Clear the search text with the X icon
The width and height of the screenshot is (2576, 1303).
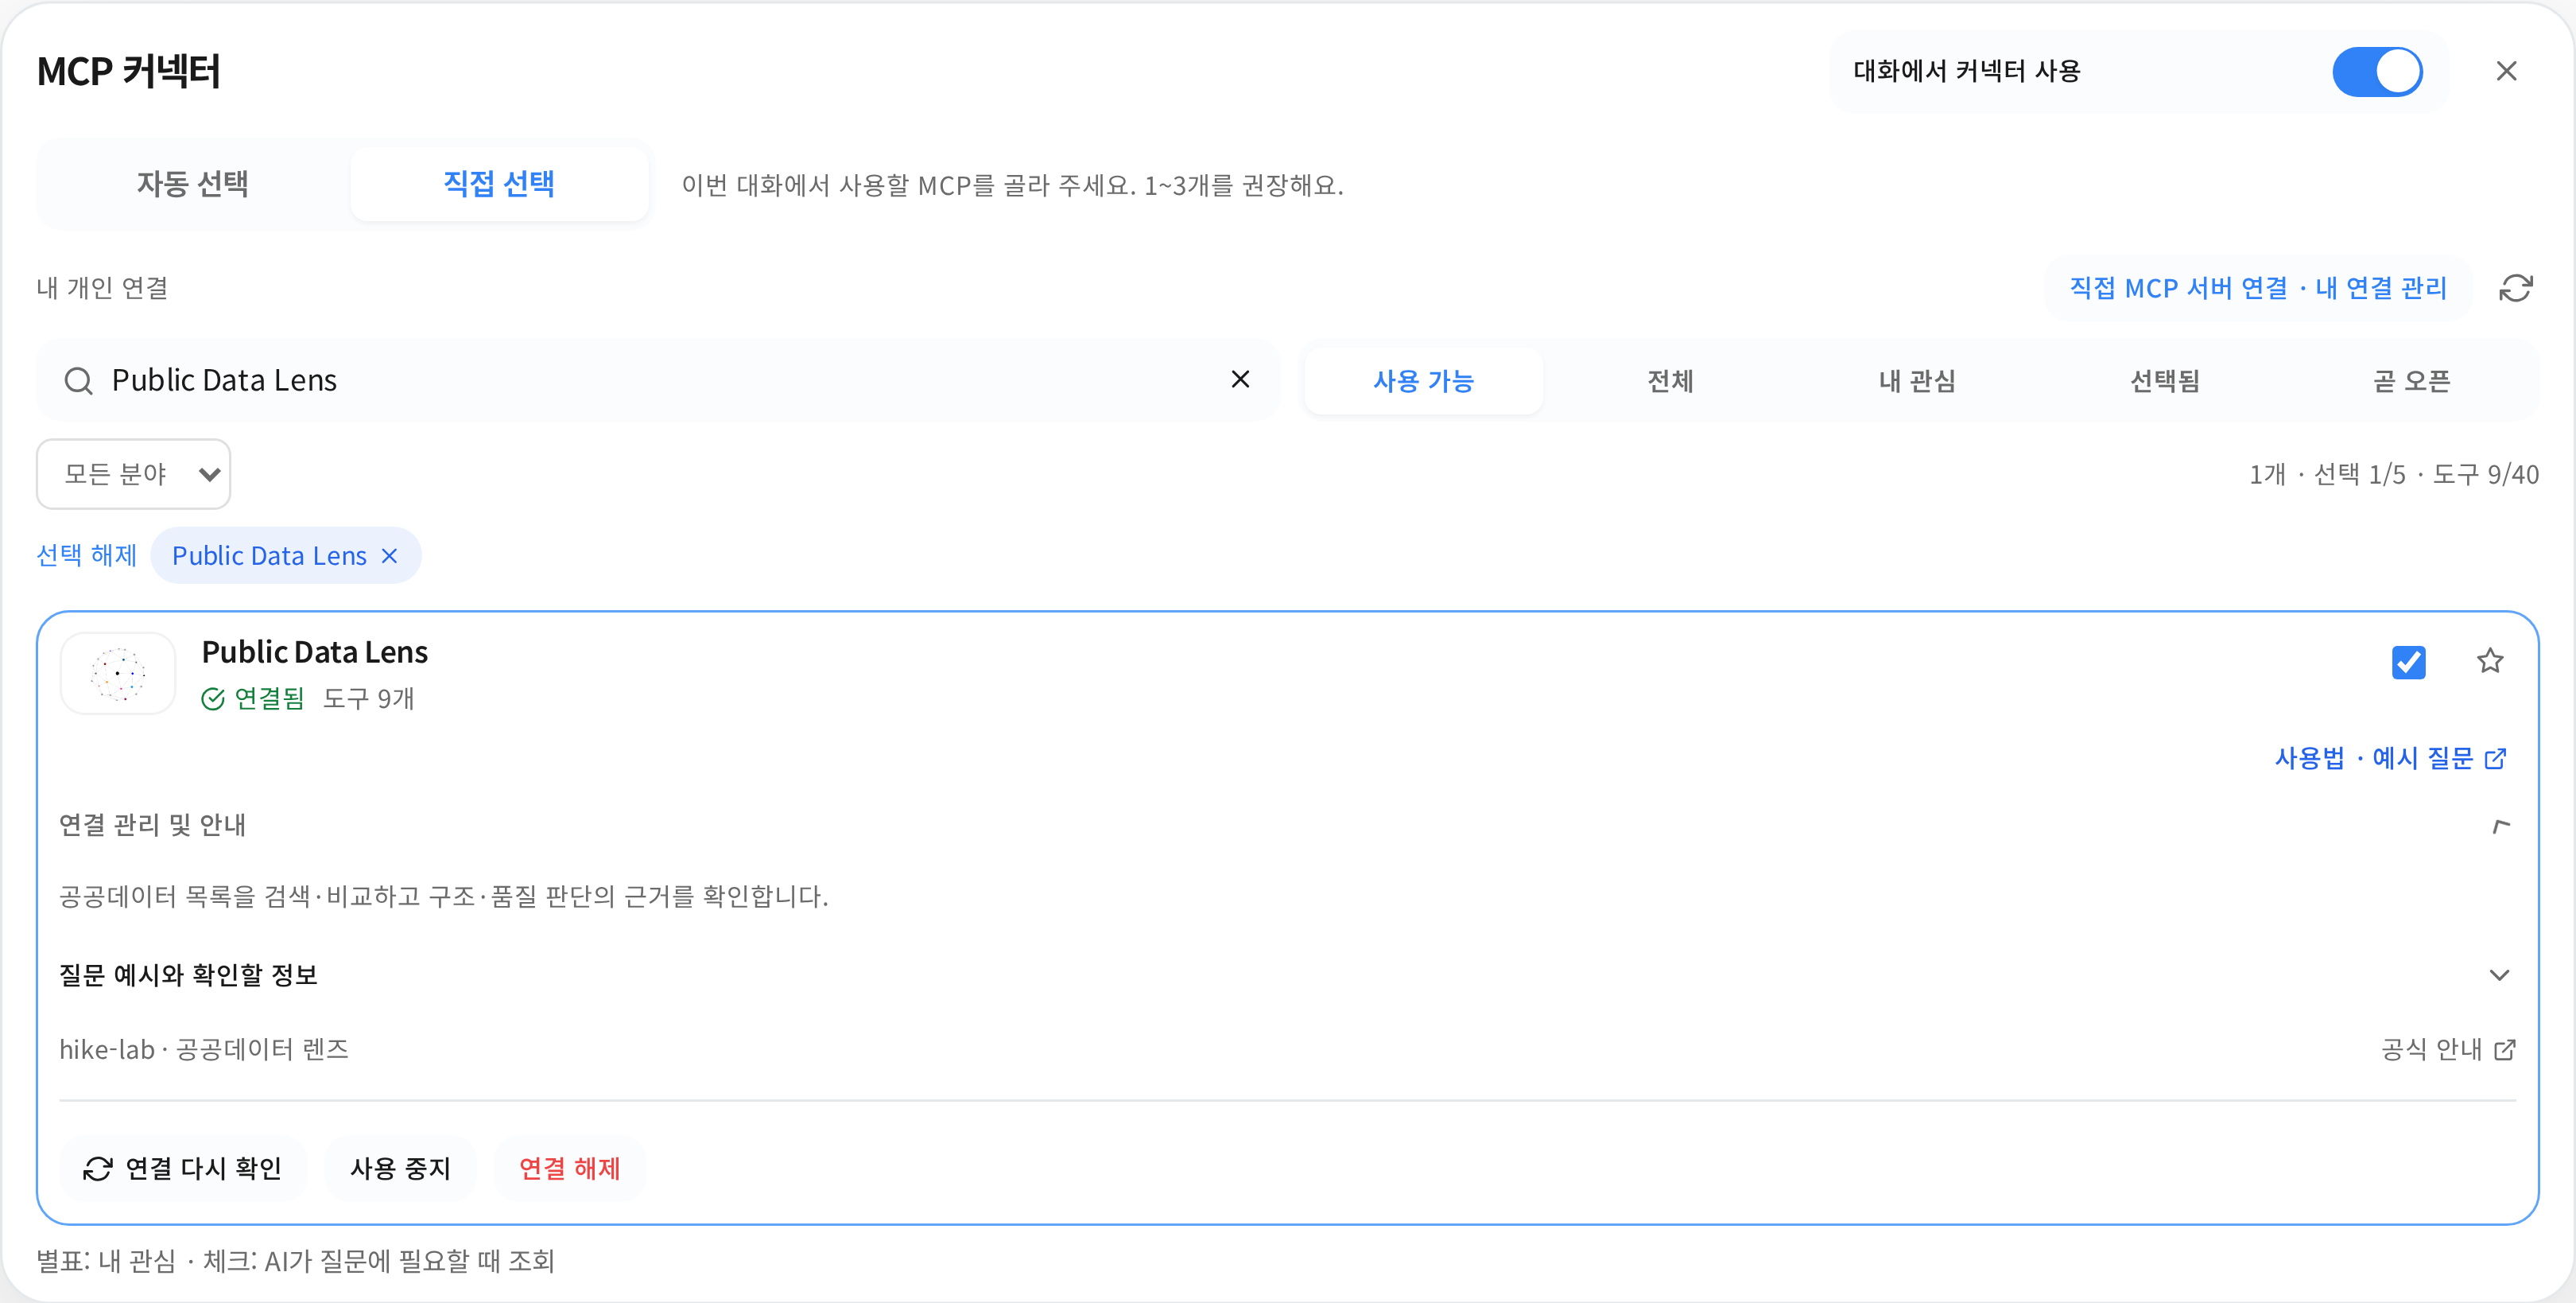[x=1240, y=379]
